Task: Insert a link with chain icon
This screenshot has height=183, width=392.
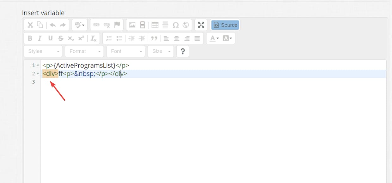Action: point(97,25)
